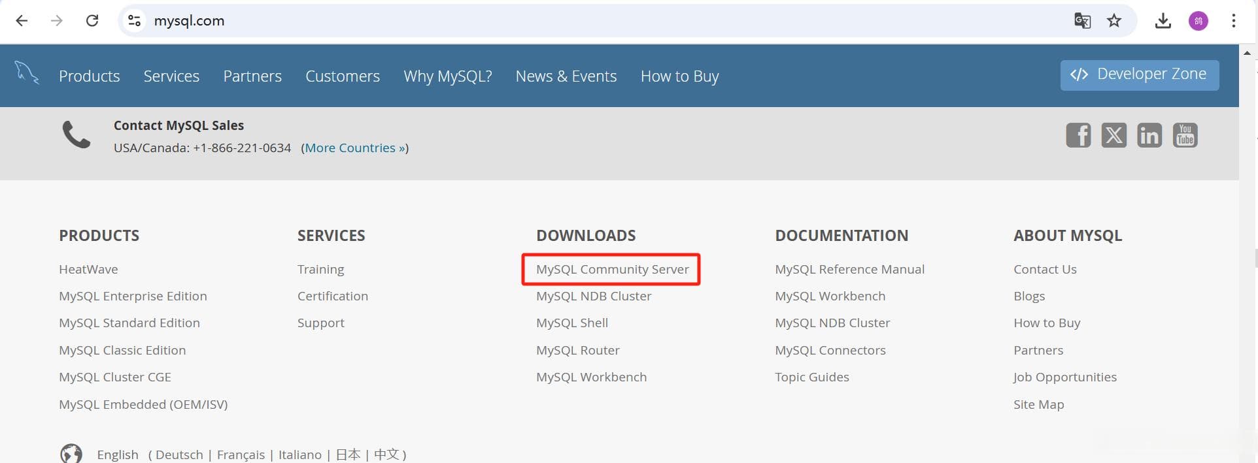Image resolution: width=1258 pixels, height=463 pixels.
Task: Open the Certification link
Action: [333, 296]
